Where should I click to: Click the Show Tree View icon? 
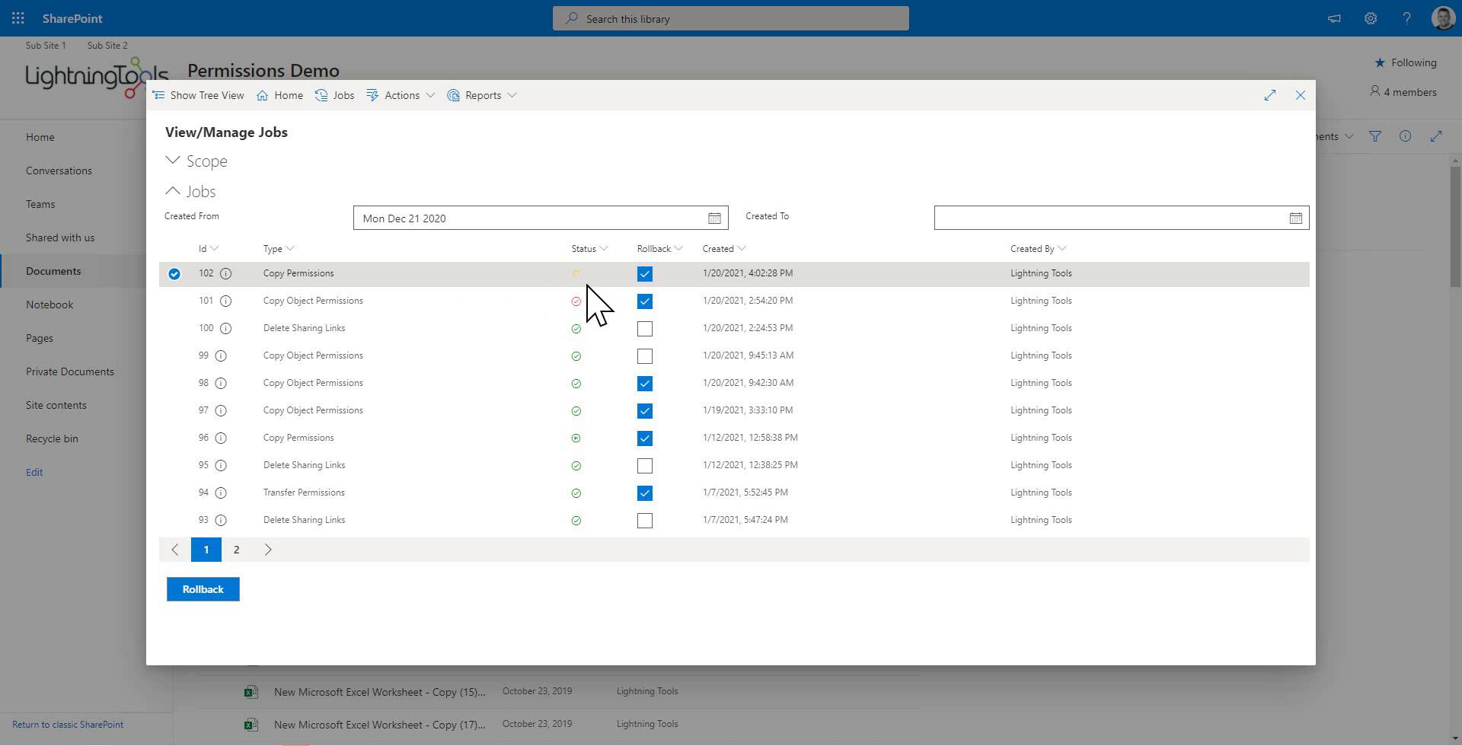point(158,95)
